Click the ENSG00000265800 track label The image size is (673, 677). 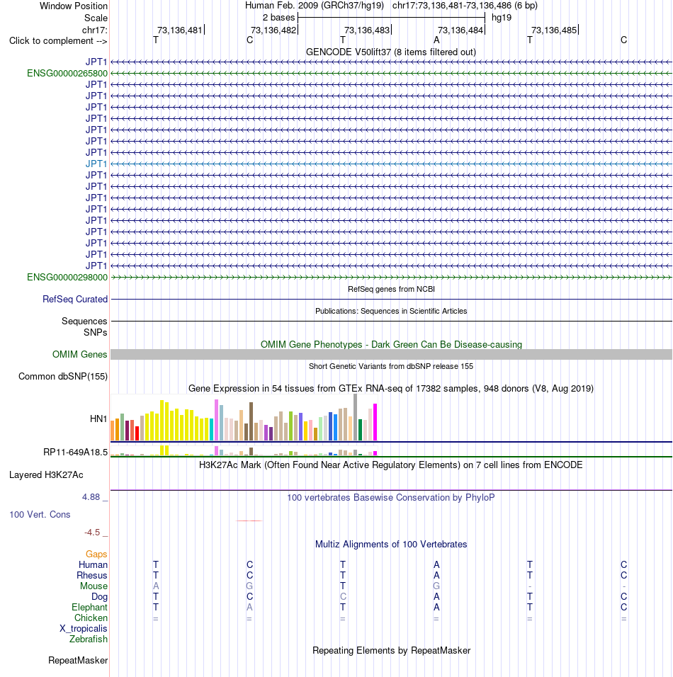click(x=67, y=74)
